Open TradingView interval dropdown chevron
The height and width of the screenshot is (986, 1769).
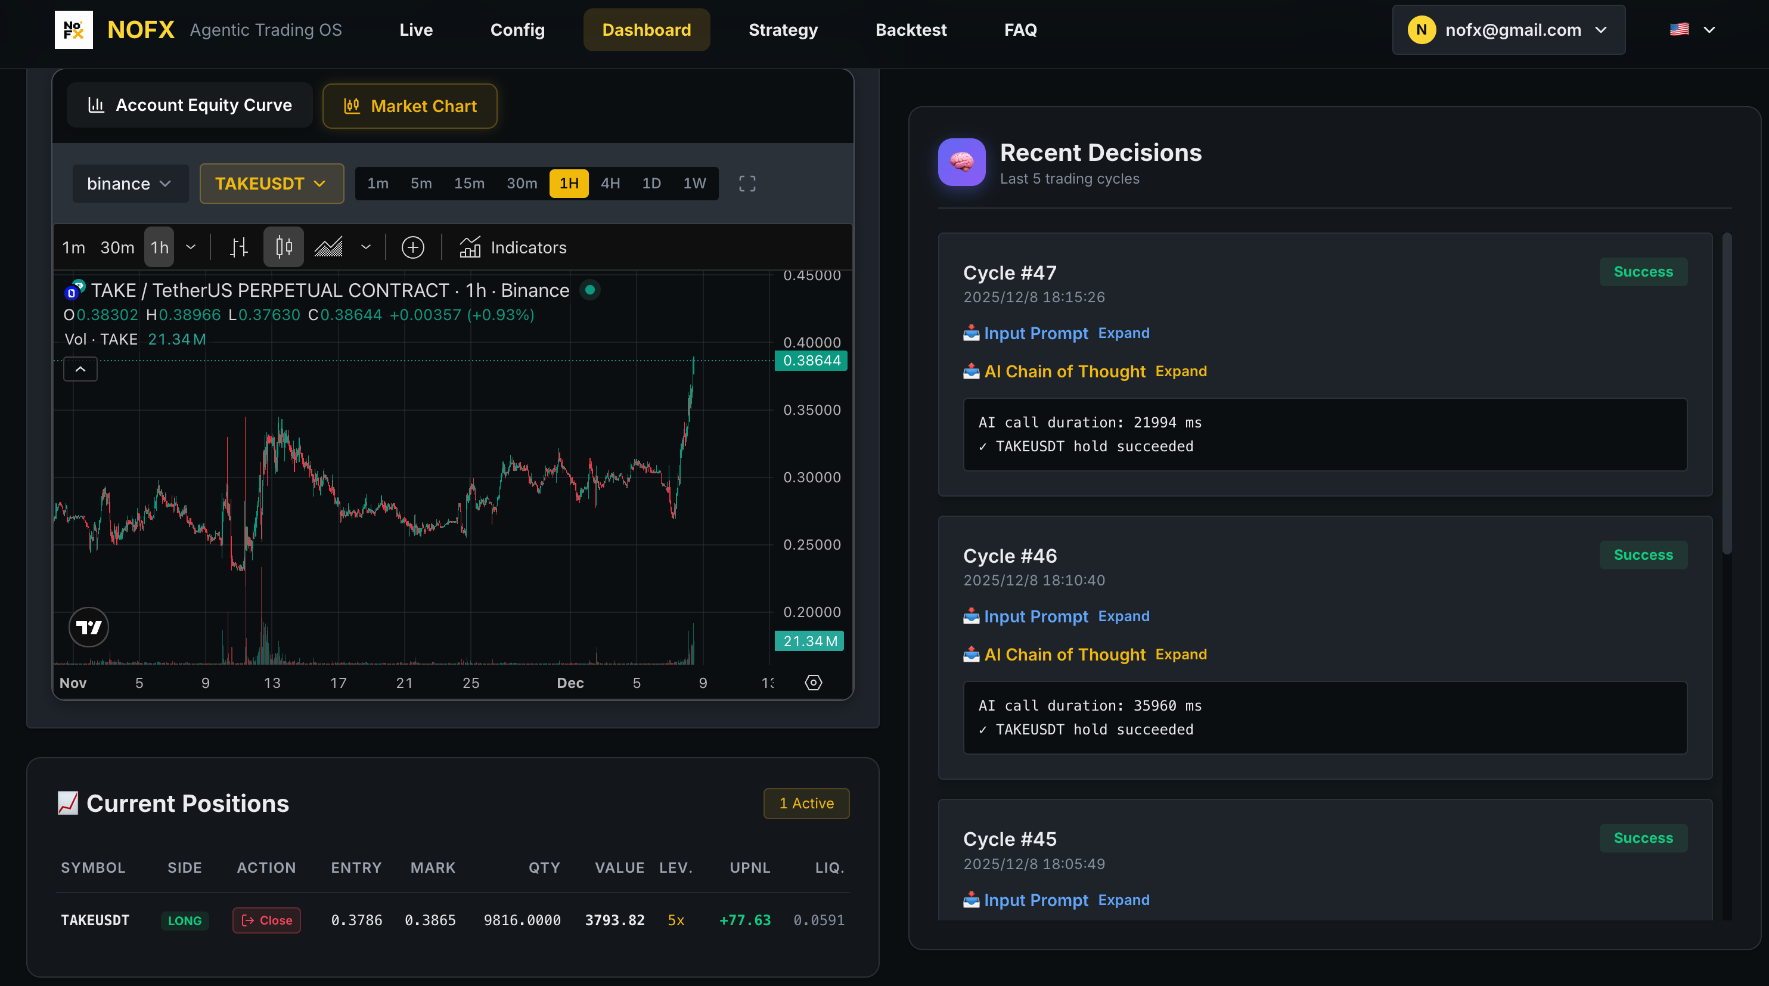191,247
